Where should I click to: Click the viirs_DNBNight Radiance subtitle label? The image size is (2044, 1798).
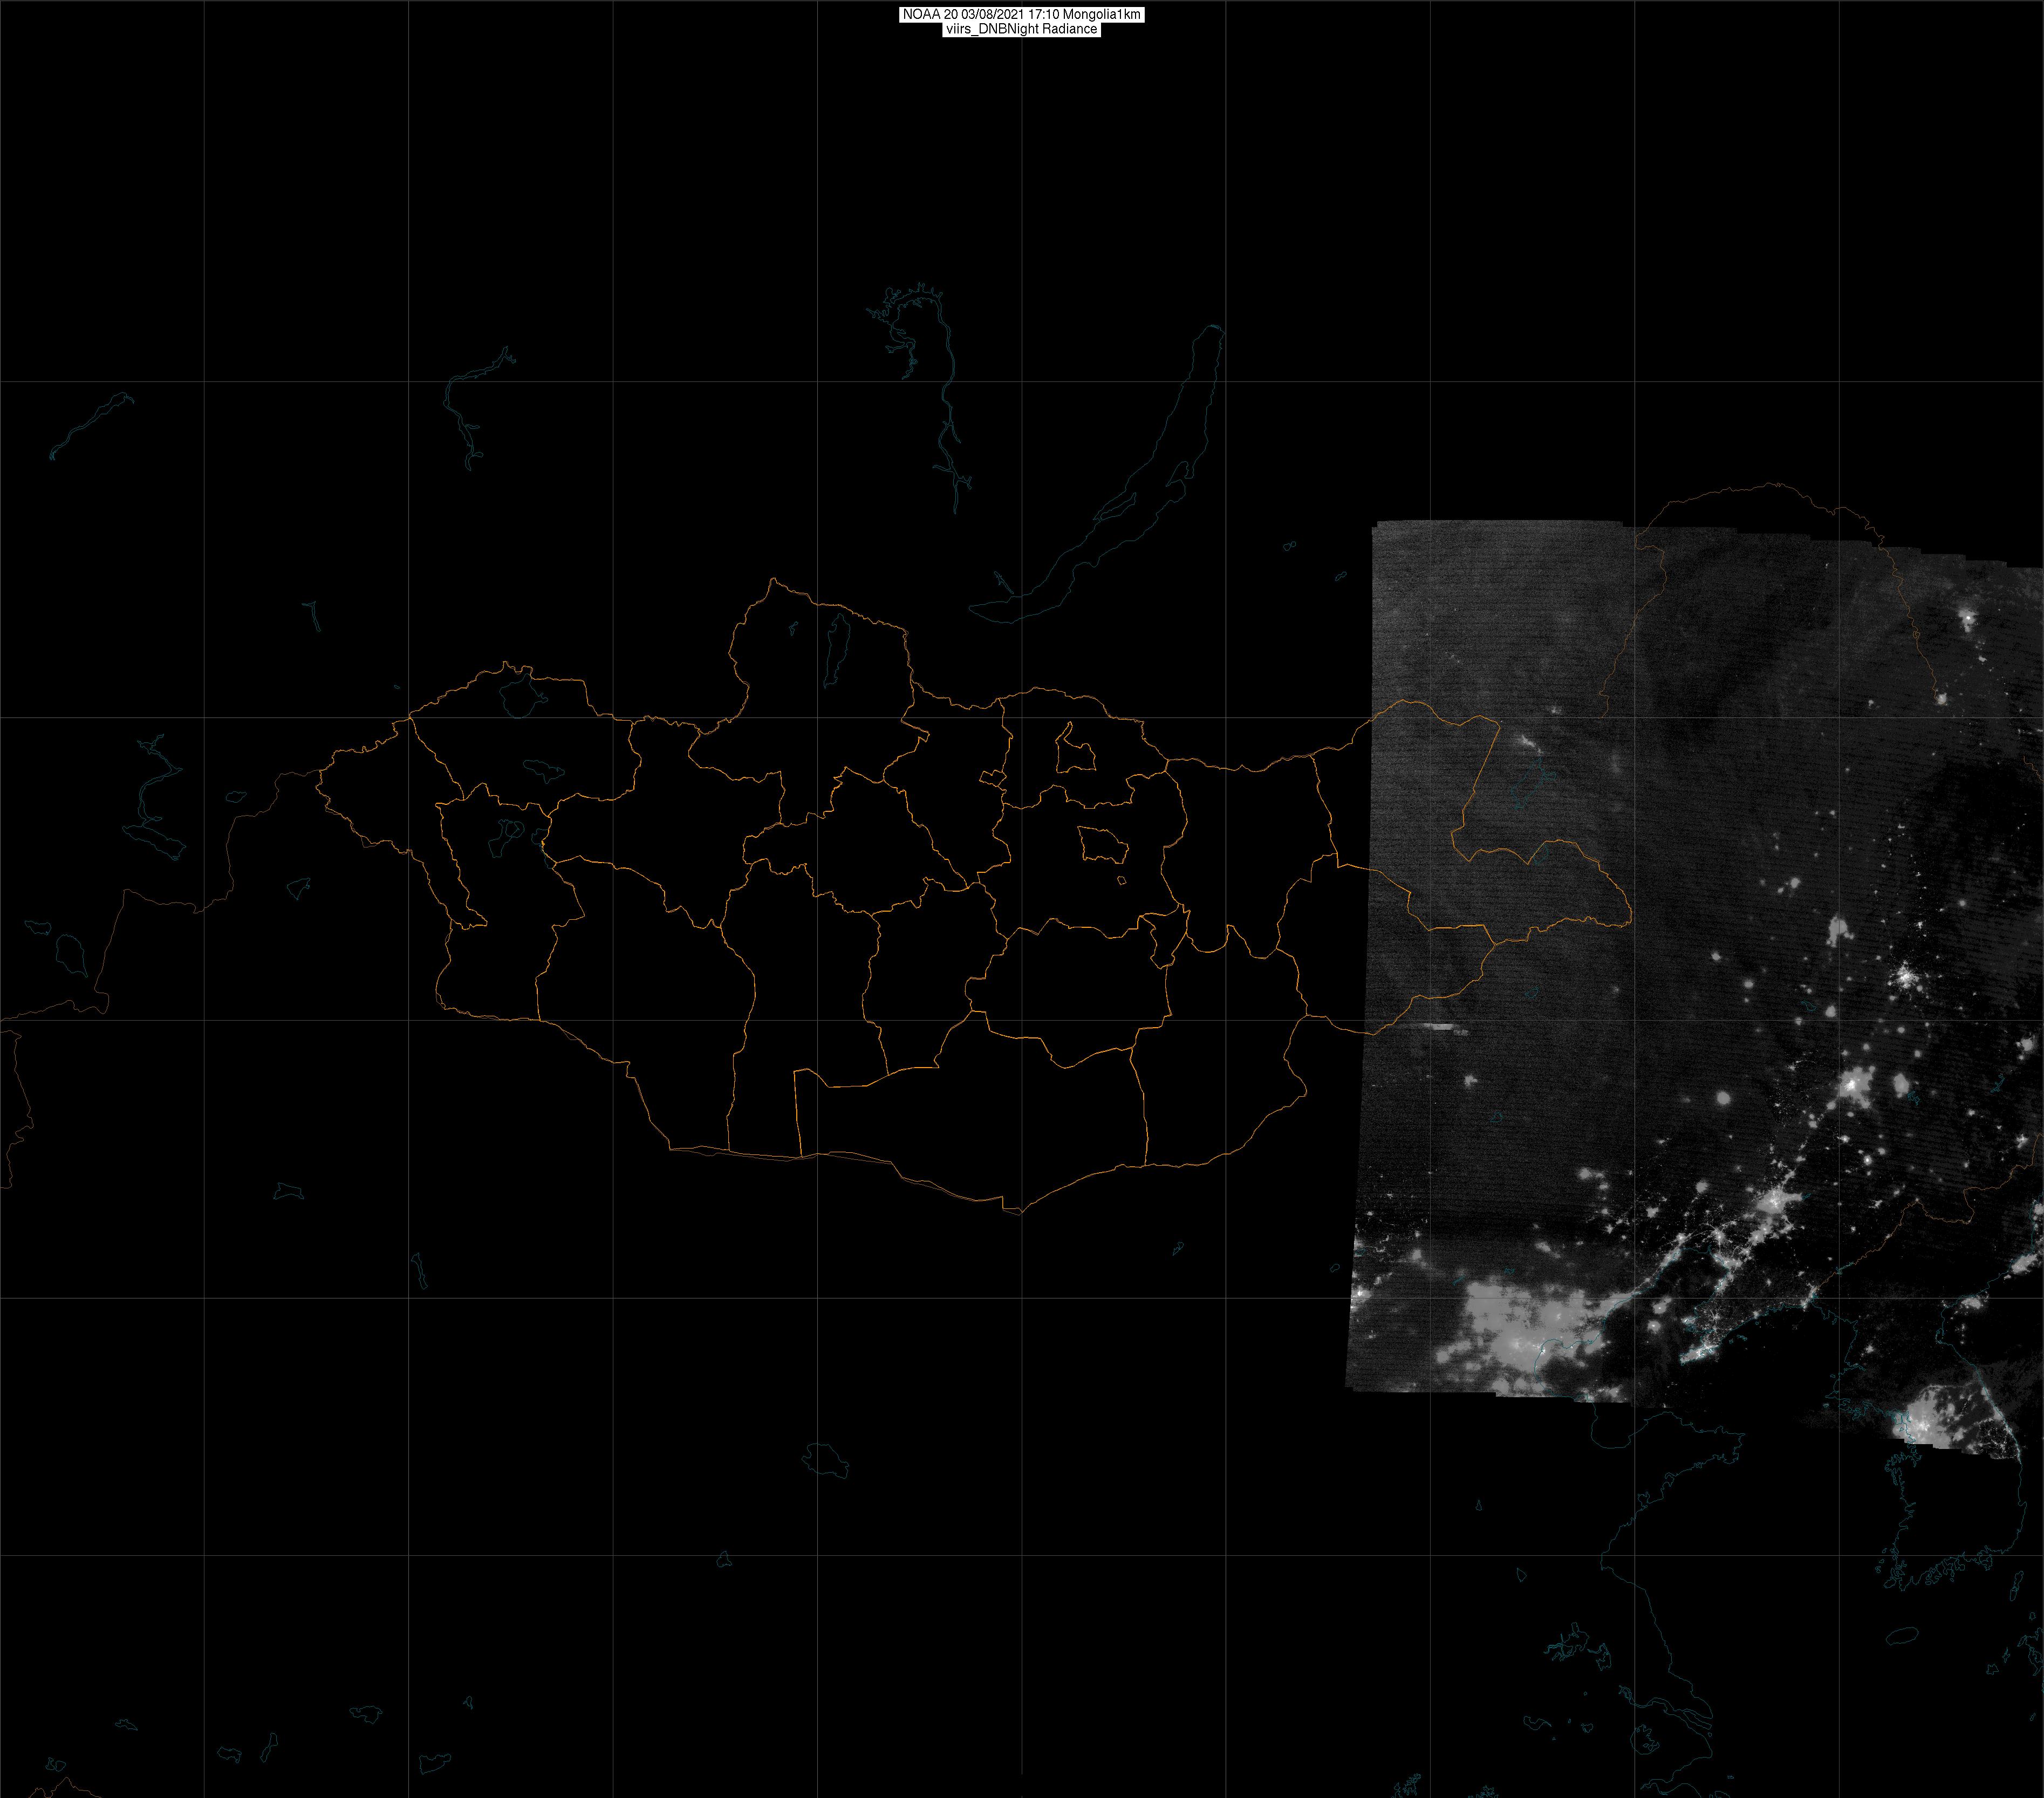pos(1021,29)
